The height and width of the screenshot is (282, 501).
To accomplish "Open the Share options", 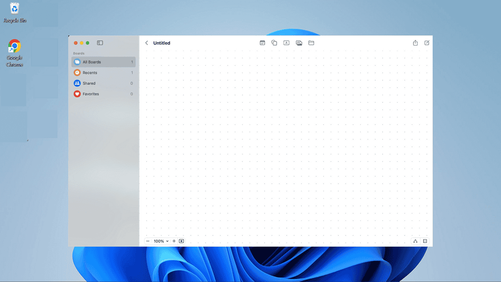I will [x=415, y=43].
